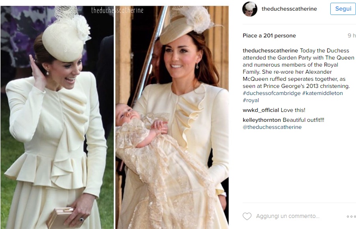This screenshot has width=356, height=229.
Task: Click theduchesscatherine profile avatar
Action: pos(250,9)
